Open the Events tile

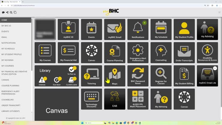coord(91,29)
